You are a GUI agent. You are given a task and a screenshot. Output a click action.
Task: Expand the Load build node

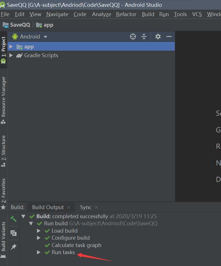39,231
